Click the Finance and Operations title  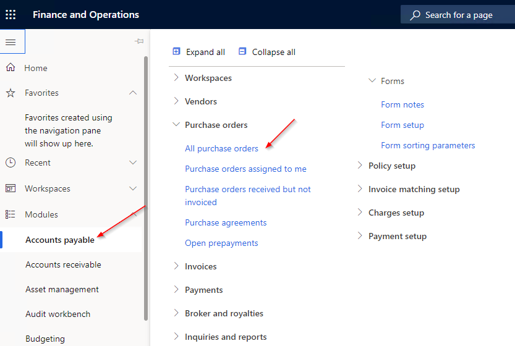(86, 15)
